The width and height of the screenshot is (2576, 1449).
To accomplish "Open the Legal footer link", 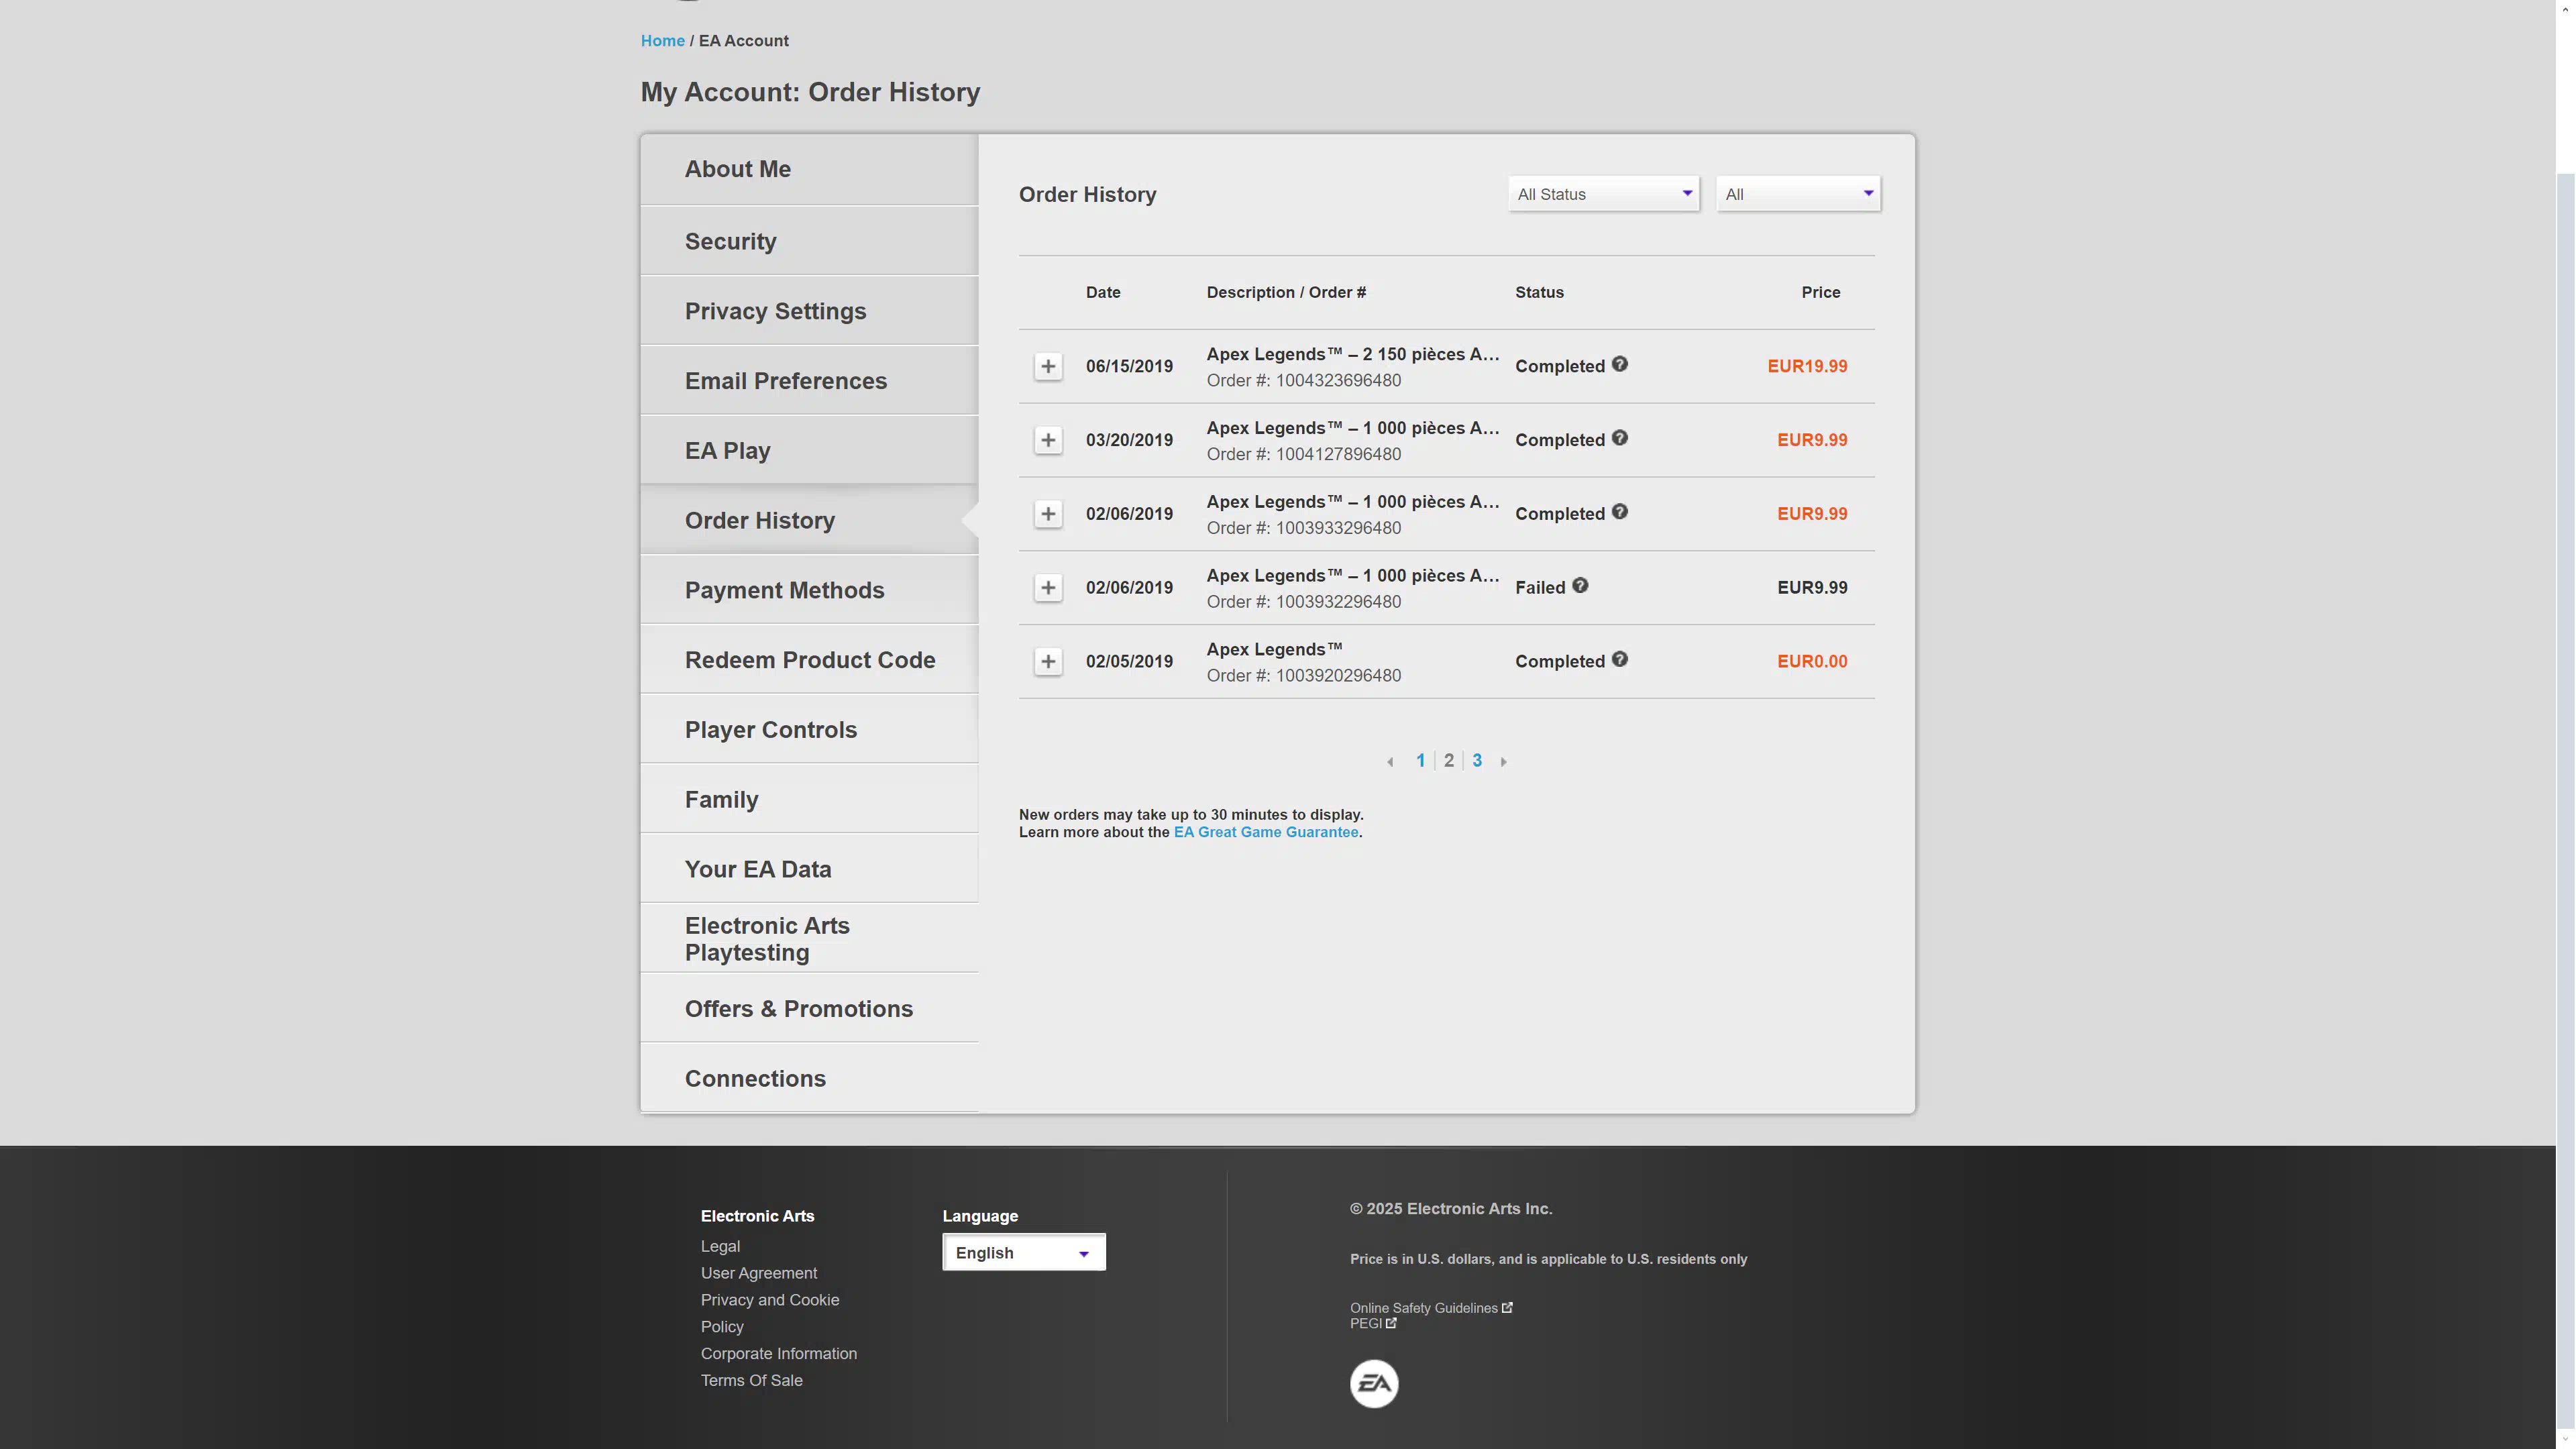I will [x=720, y=1246].
